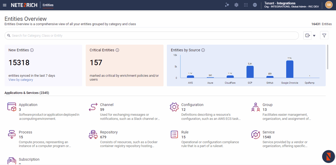The height and width of the screenshot is (165, 336).
Task: Open the AI assistant sparkles icon
Action: pos(227,5)
